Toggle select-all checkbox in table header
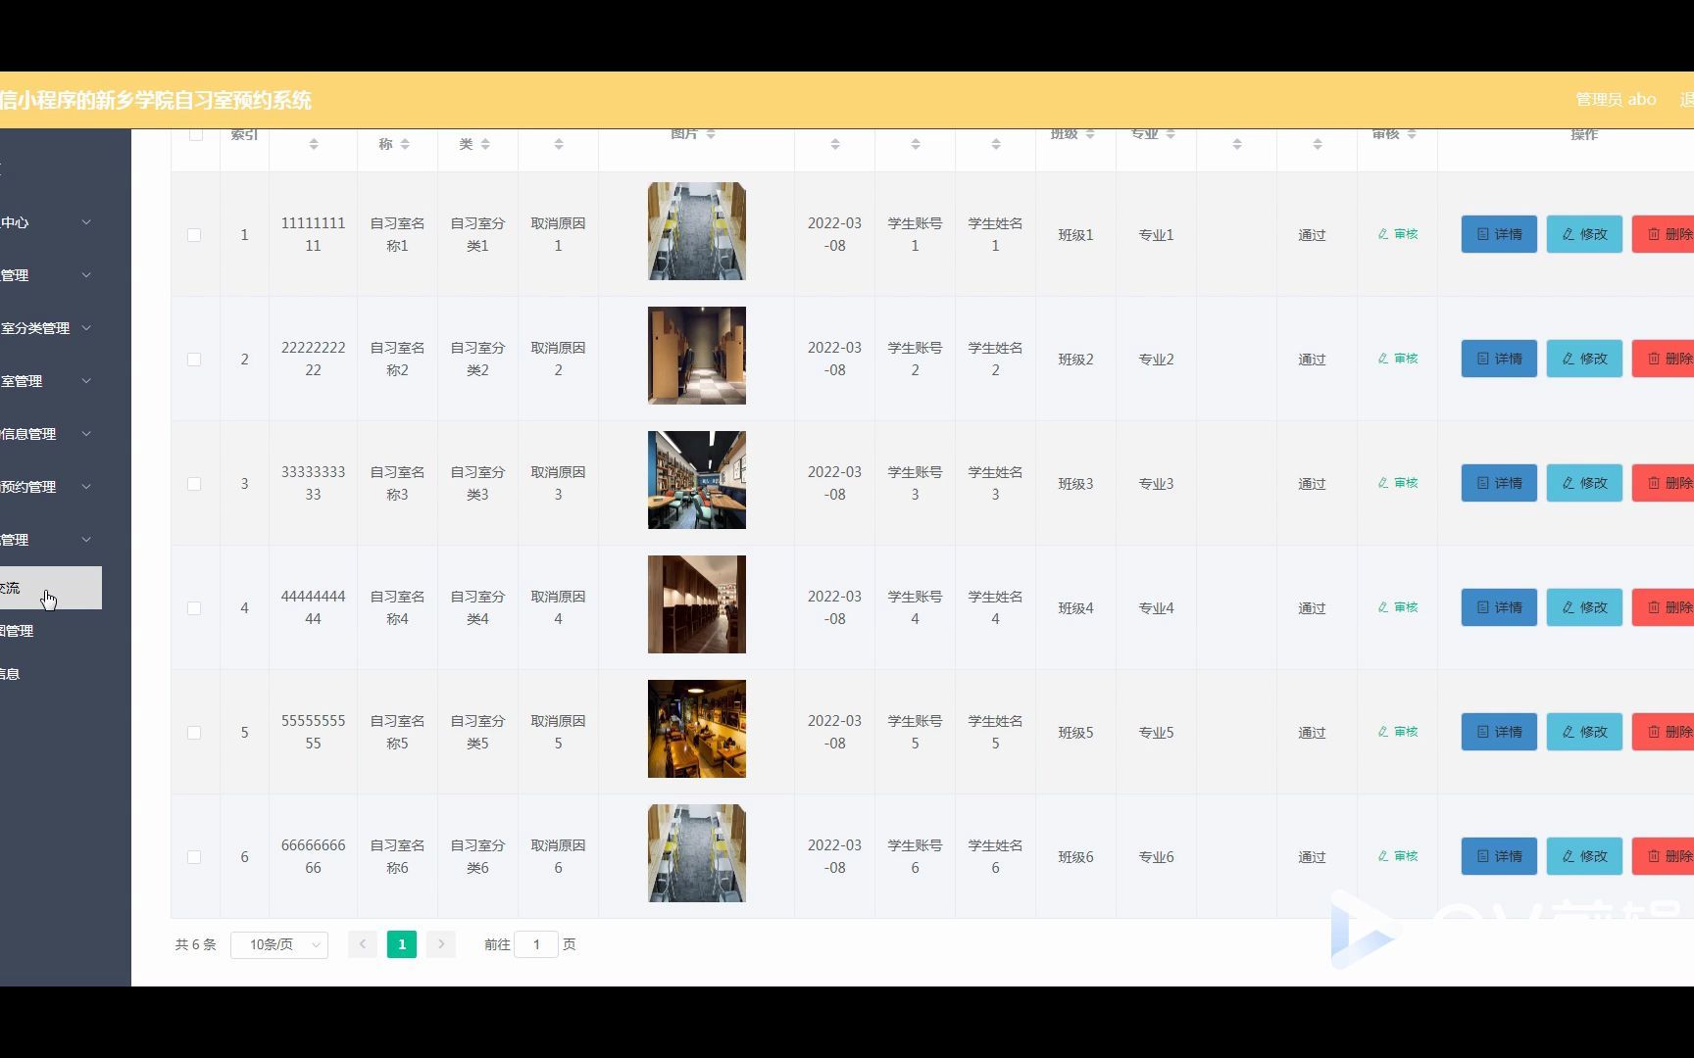Image resolution: width=1694 pixels, height=1058 pixels. click(x=196, y=134)
